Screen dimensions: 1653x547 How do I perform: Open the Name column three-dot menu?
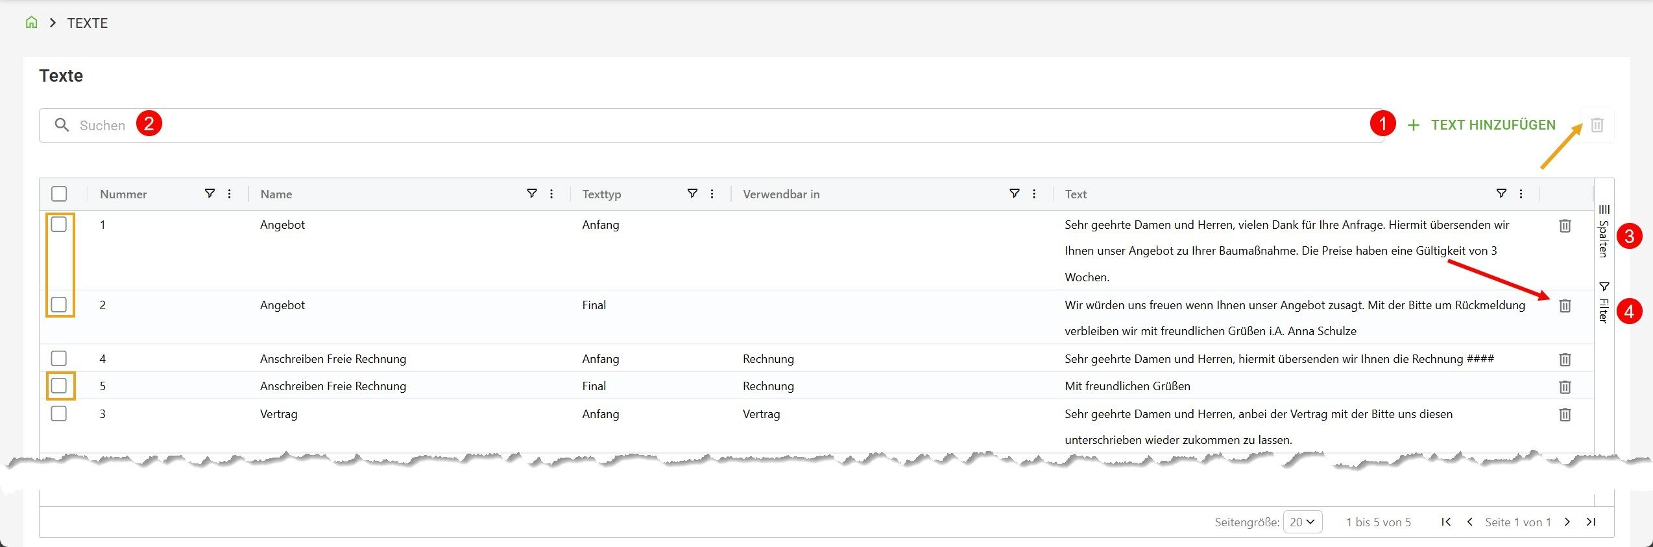point(551,194)
